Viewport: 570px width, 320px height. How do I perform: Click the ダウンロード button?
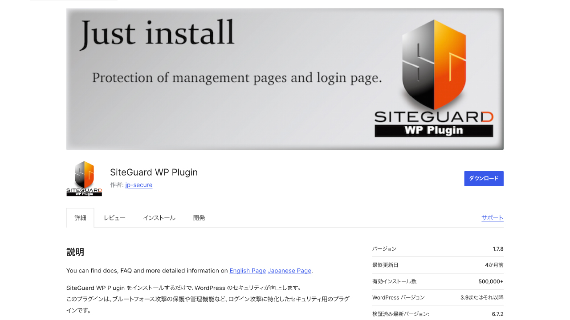484,179
